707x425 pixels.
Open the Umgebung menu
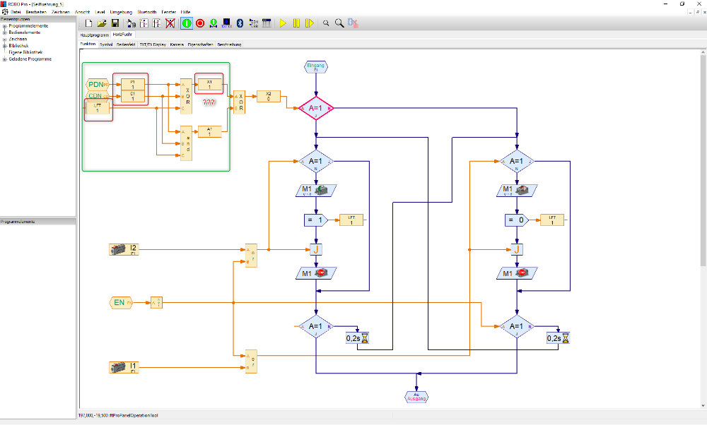121,12
